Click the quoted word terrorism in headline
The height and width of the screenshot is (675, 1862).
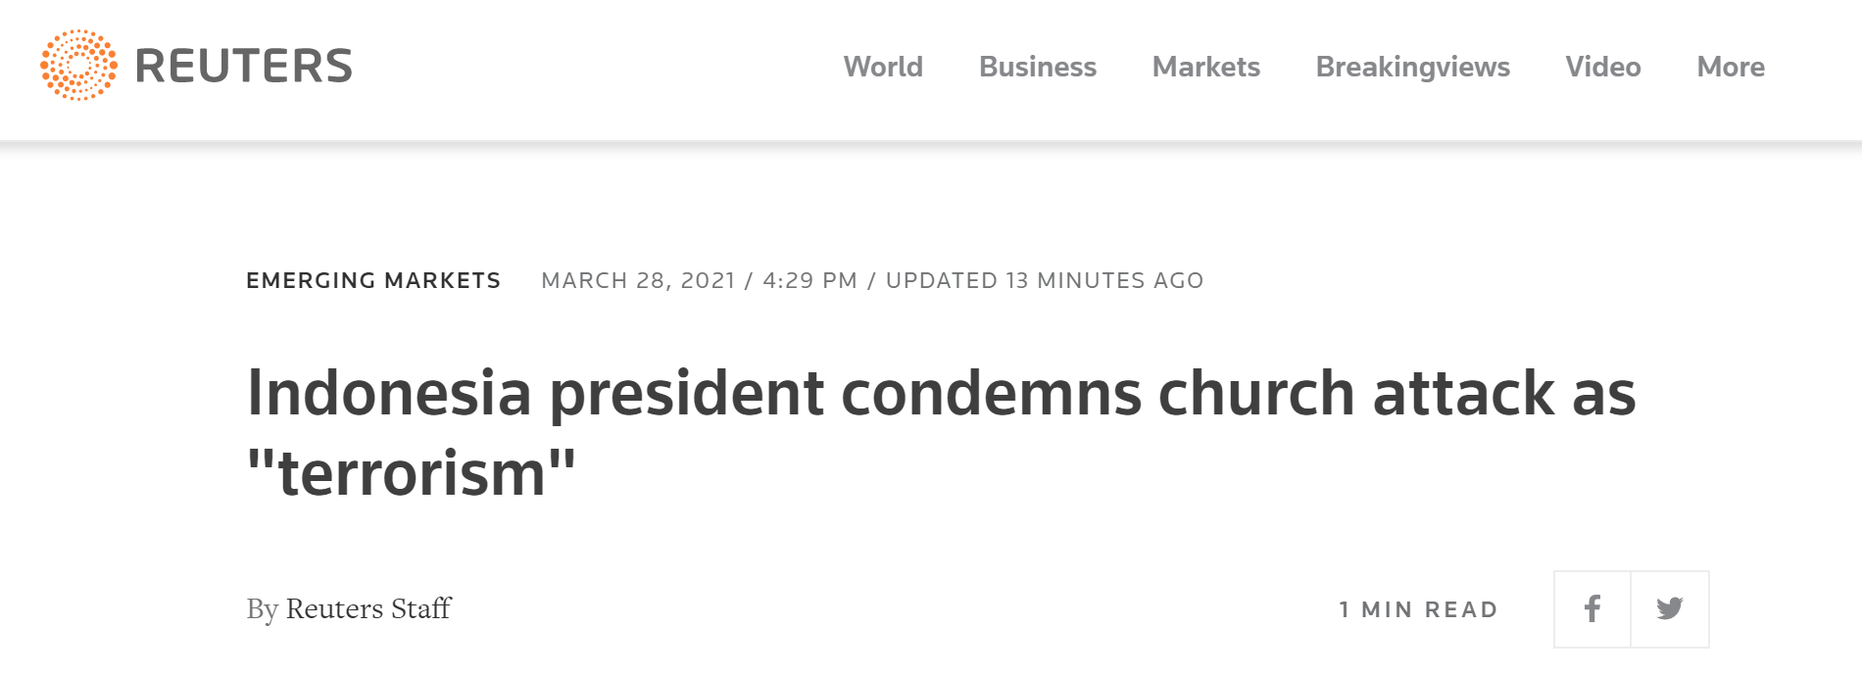point(412,474)
